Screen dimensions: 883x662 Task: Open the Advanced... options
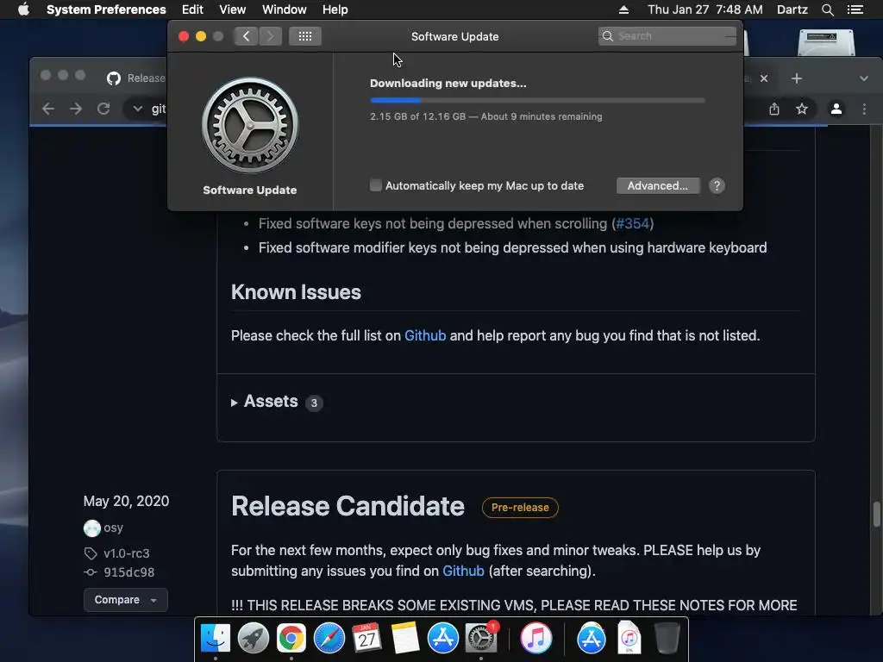[x=658, y=186]
